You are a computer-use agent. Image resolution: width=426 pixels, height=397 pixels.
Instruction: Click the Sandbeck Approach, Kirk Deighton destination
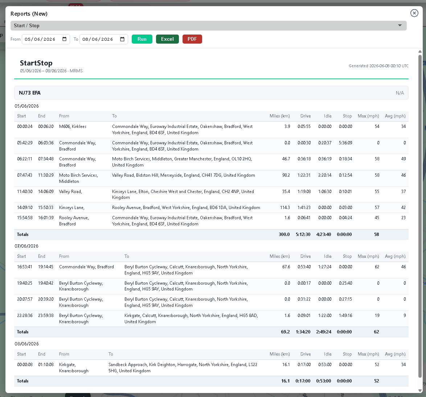[183, 368]
